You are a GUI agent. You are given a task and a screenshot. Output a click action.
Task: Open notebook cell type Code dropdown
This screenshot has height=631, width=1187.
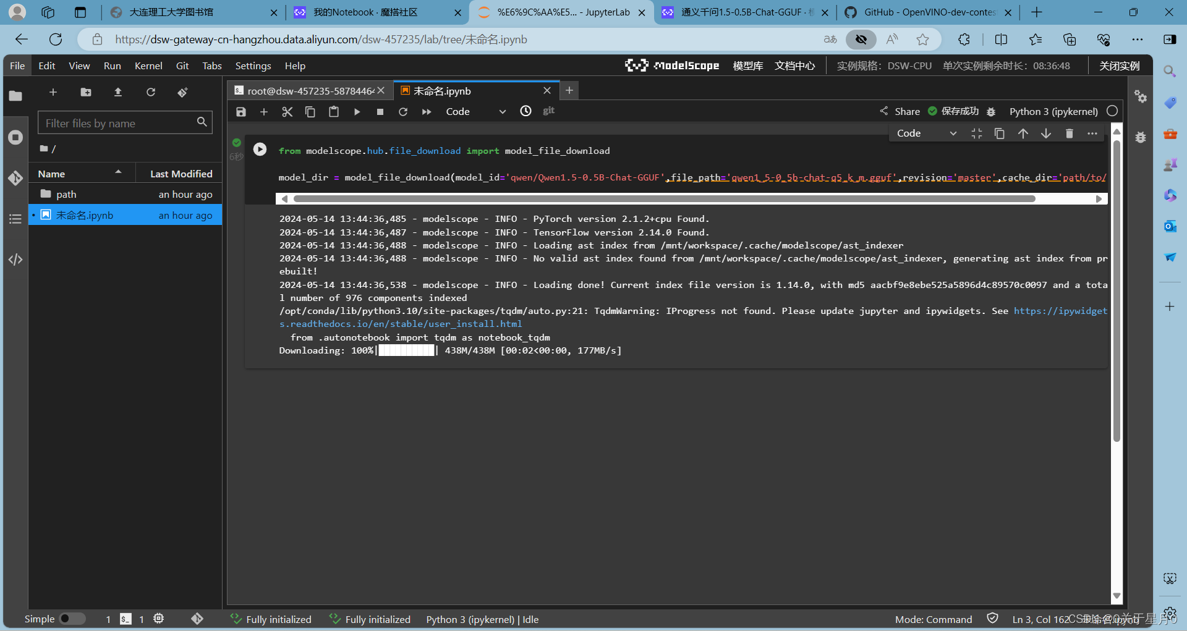(x=476, y=112)
